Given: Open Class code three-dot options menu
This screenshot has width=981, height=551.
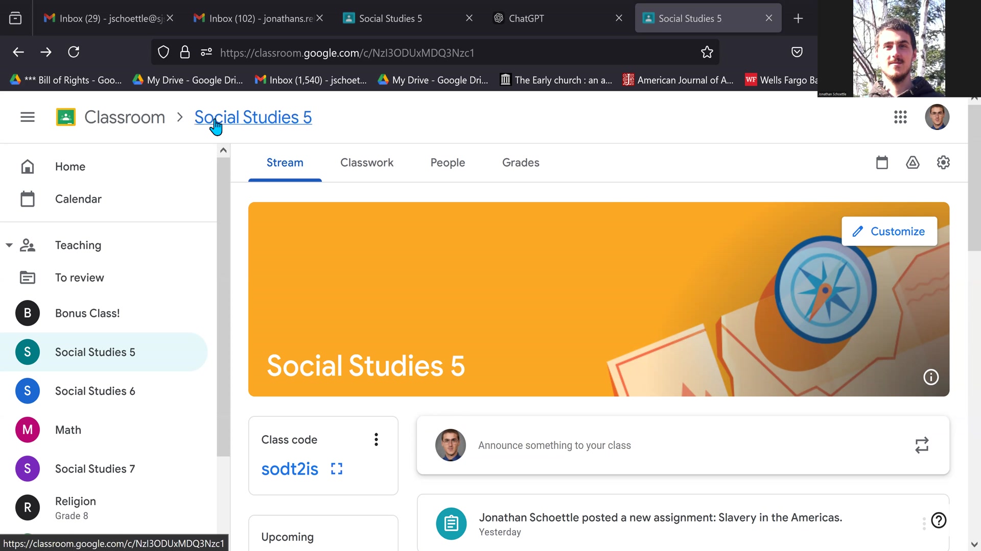Looking at the screenshot, I should pyautogui.click(x=376, y=440).
